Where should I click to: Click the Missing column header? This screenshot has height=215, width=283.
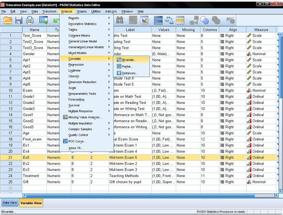tap(188, 30)
